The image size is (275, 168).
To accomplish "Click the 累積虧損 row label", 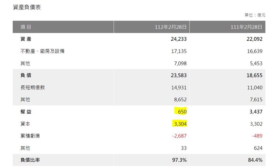I will coord(30,136).
